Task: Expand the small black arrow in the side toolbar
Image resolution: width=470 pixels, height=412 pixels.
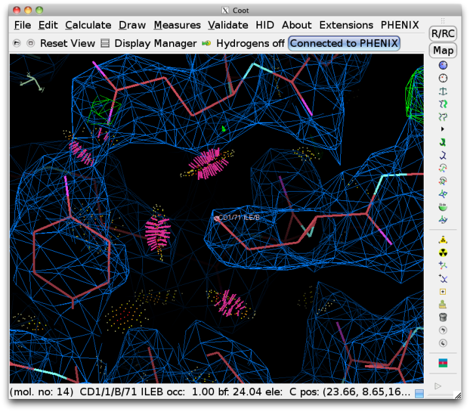Action: pos(443,129)
